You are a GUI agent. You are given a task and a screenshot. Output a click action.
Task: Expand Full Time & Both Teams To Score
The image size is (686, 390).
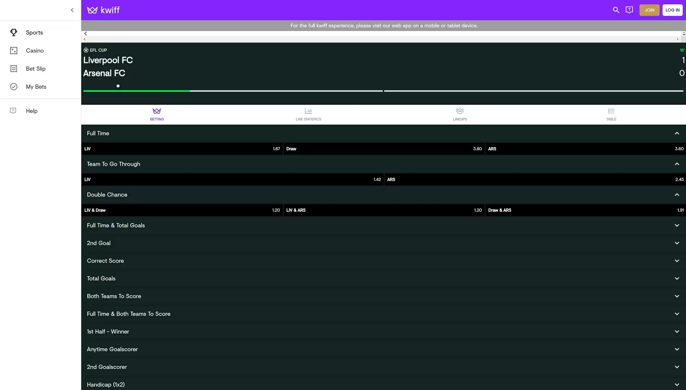pyautogui.click(x=383, y=314)
